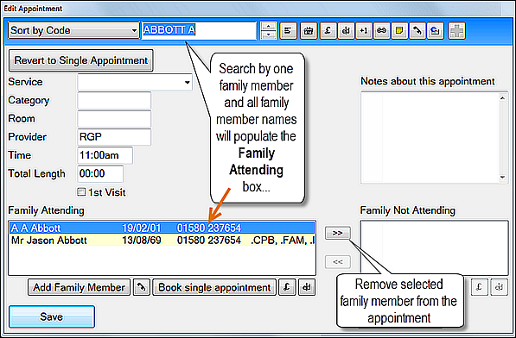Click pound icon next to Book single appointment

[287, 287]
